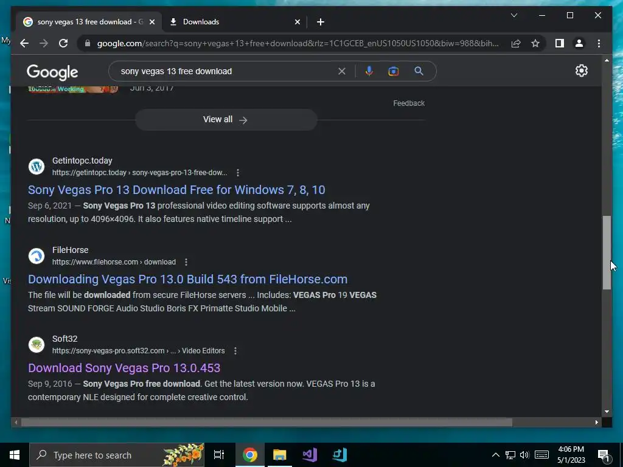Open options for FileHorse result

pos(186,262)
